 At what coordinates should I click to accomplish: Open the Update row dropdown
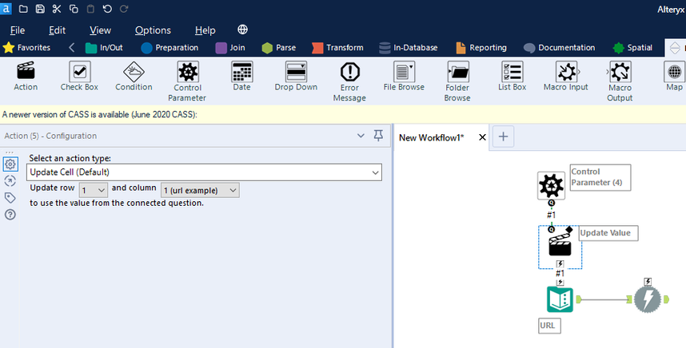[94, 190]
